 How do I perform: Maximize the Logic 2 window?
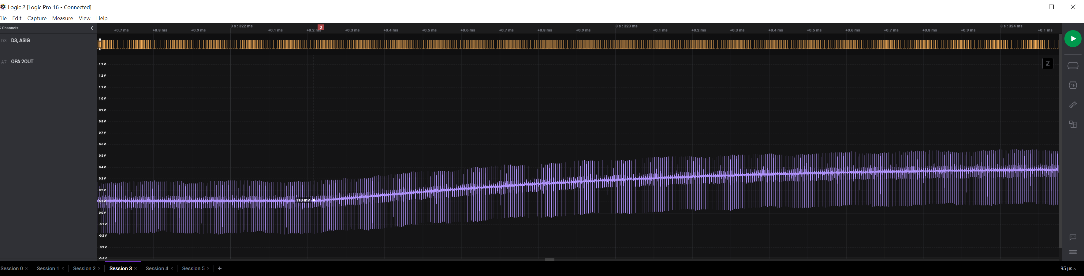(x=1051, y=7)
